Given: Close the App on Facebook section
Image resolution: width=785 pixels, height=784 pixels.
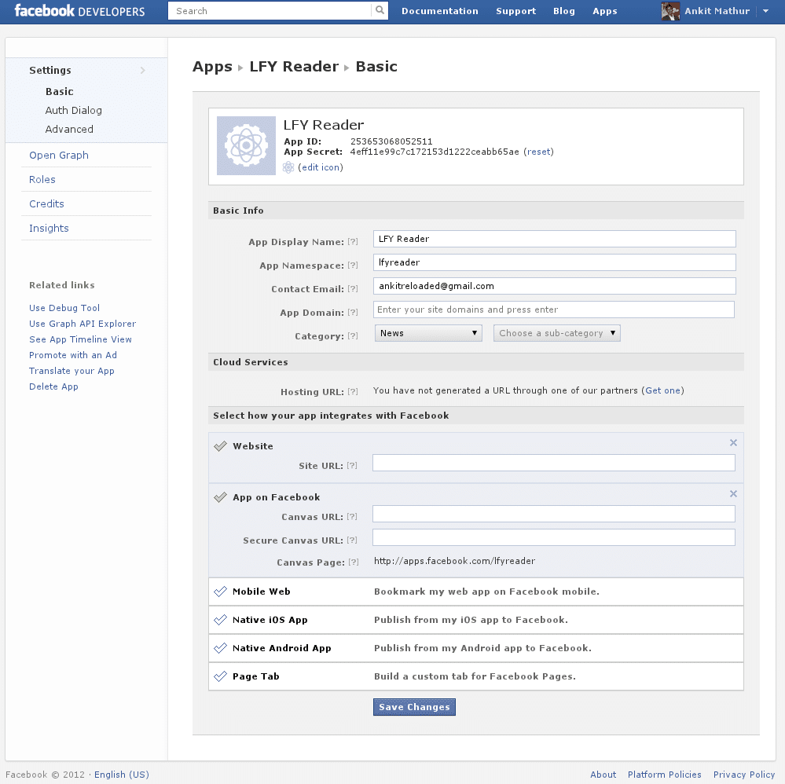Looking at the screenshot, I should click(x=733, y=494).
